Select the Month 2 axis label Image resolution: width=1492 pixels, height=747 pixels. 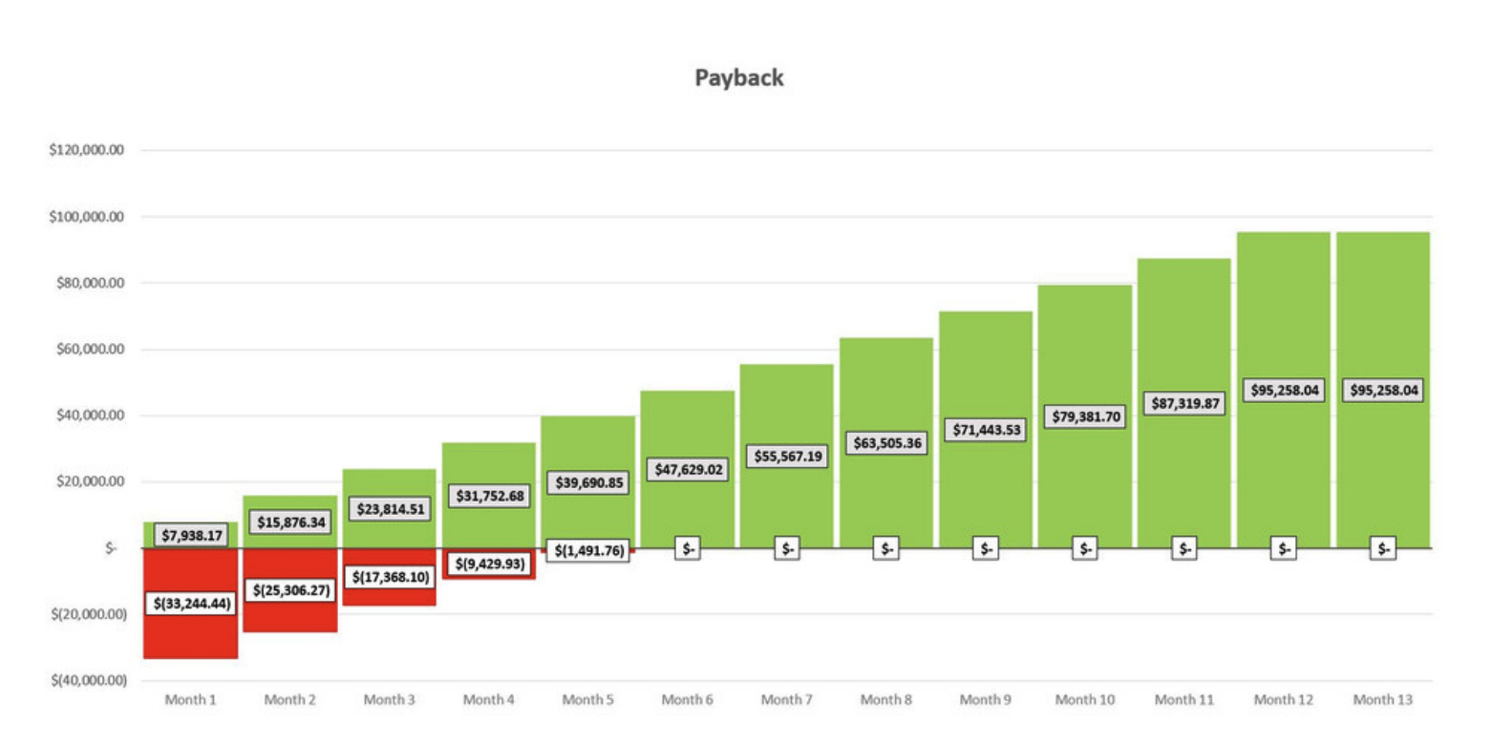point(290,700)
